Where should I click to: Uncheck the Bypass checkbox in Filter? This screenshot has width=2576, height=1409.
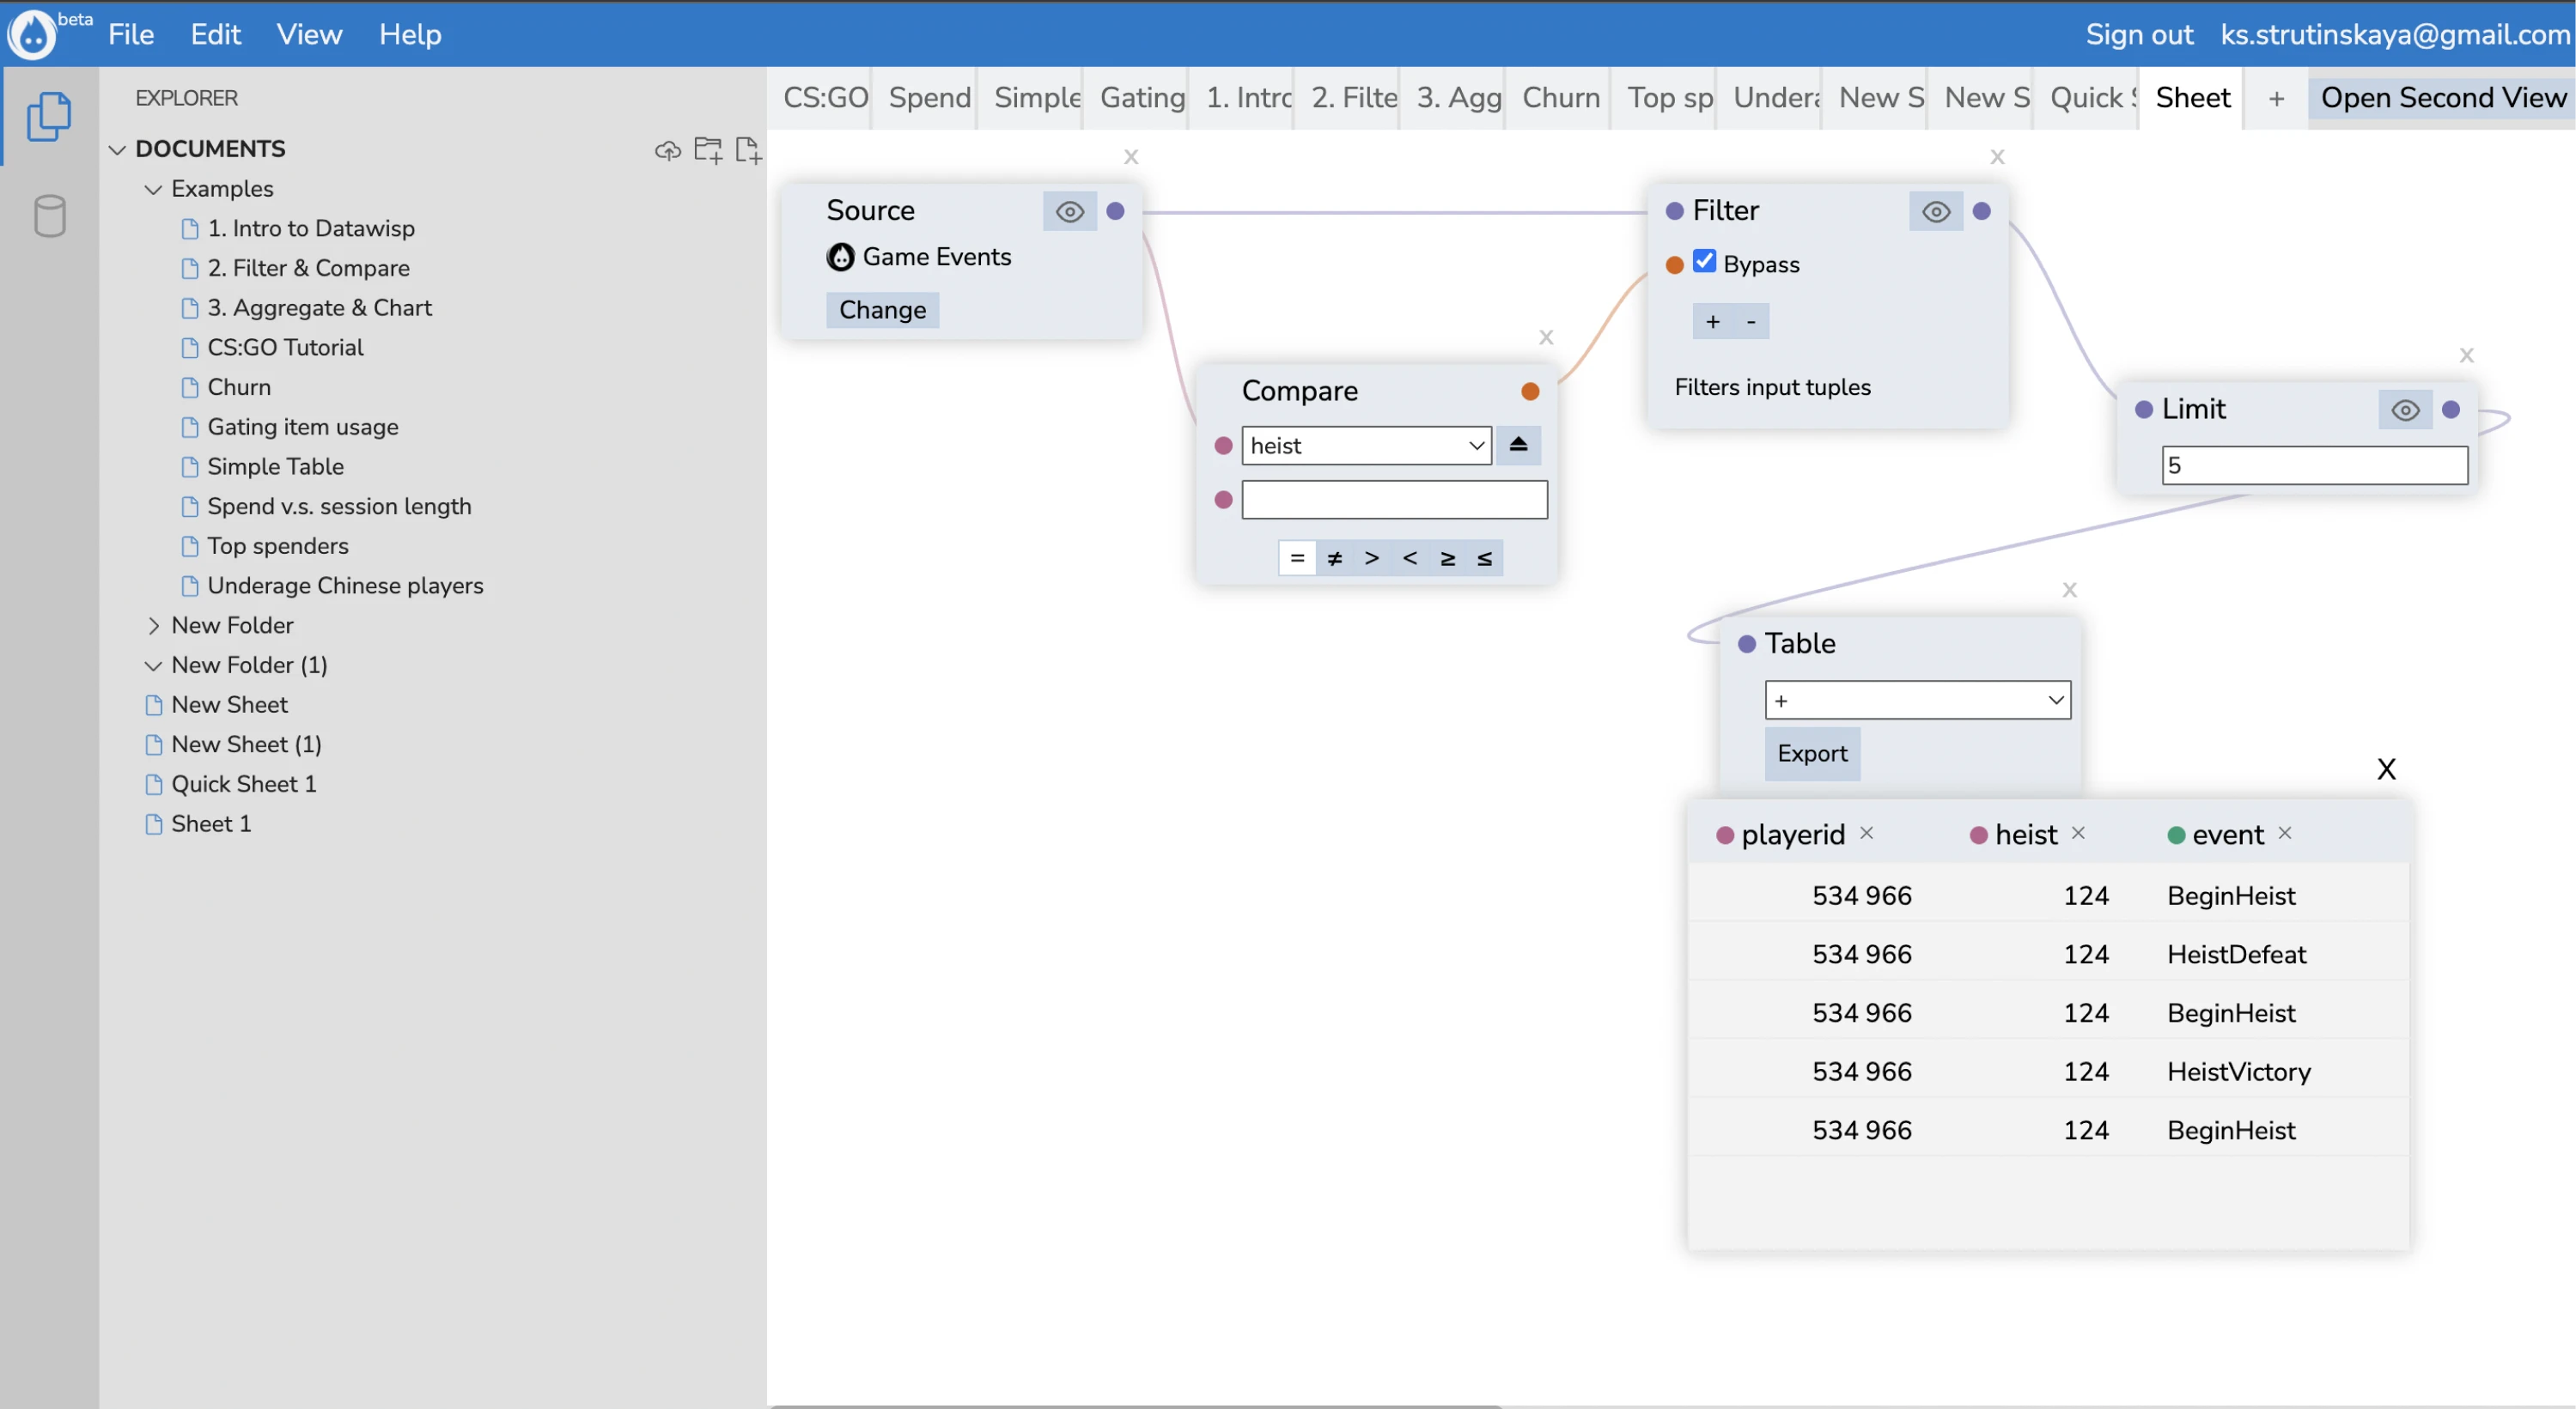1704,263
